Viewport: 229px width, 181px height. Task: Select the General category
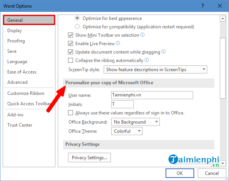[29, 20]
